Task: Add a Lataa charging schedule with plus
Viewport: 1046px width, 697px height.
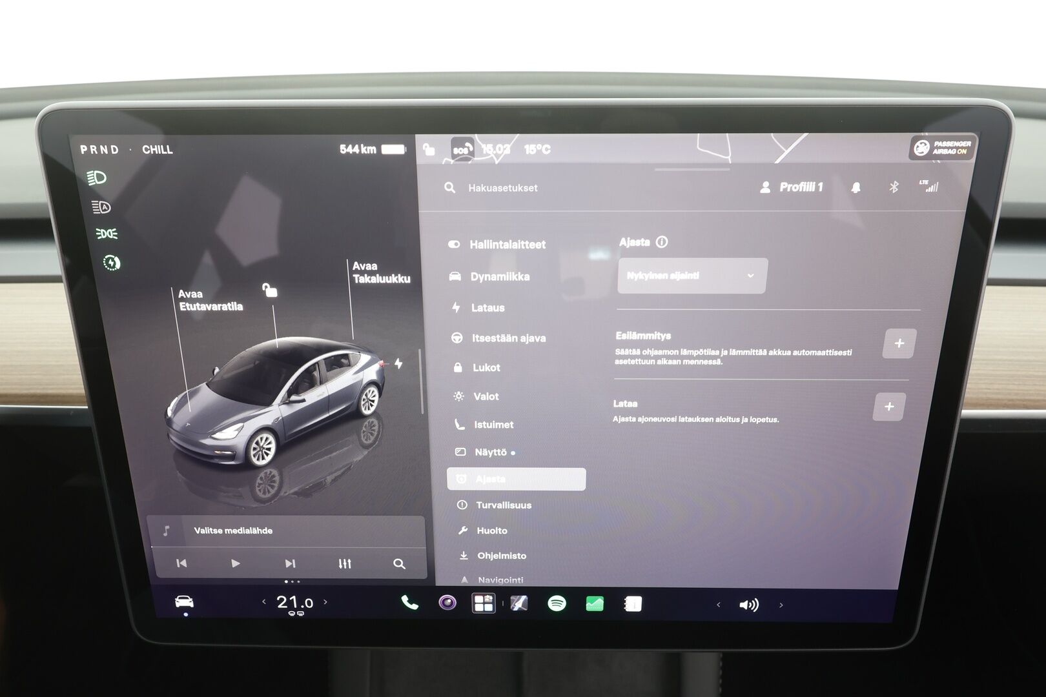Action: 889,407
